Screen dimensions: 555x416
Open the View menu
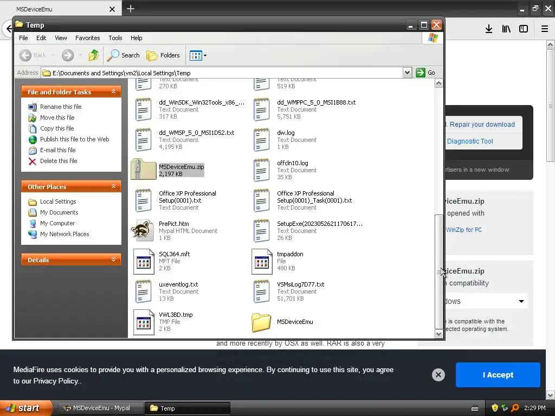point(61,38)
